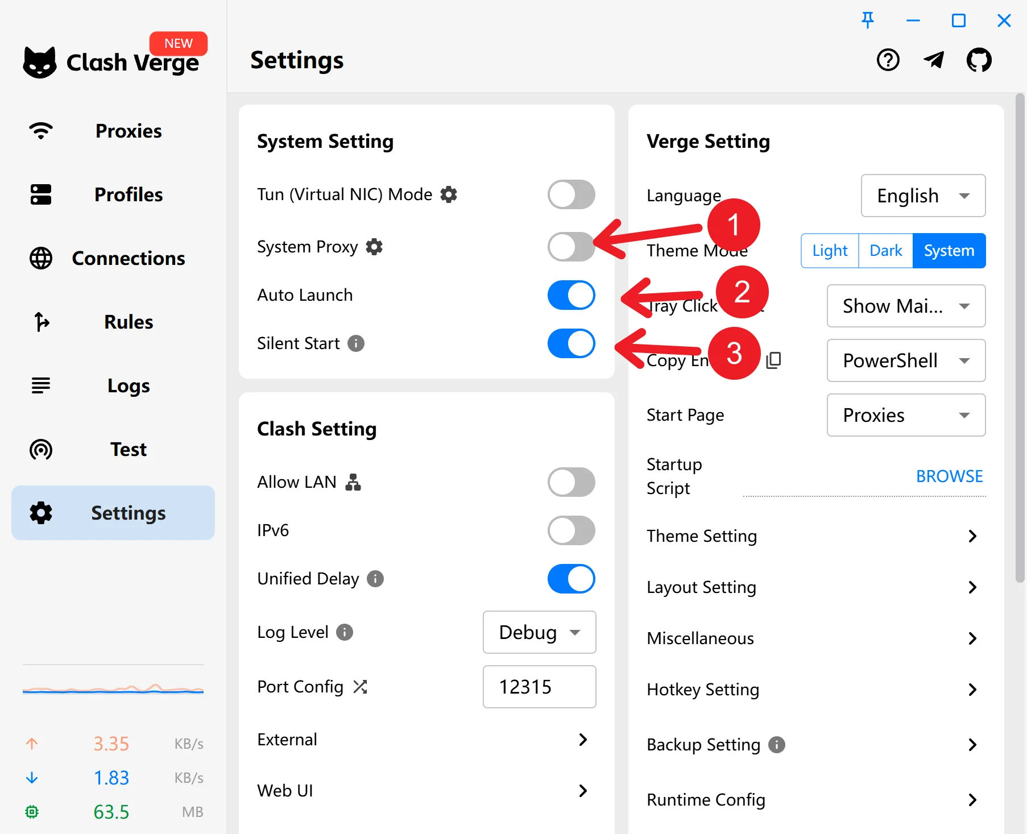The height and width of the screenshot is (834, 1027).
Task: Open Connections page in sidebar
Action: 113,258
